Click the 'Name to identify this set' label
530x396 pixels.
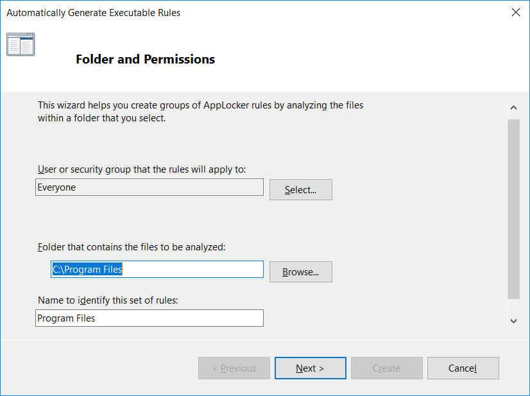click(108, 300)
